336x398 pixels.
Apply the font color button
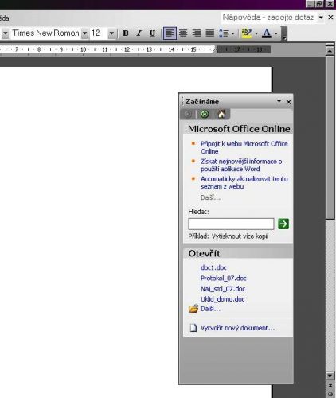267,33
